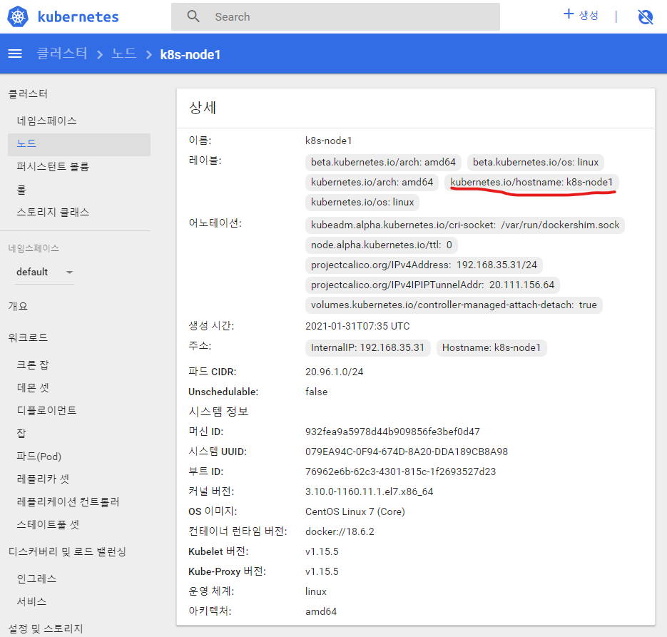The image size is (667, 637).
Task: Open the default namespace dropdown
Action: click(45, 272)
